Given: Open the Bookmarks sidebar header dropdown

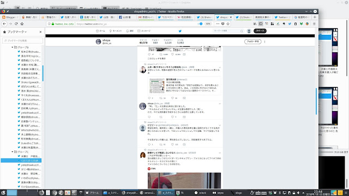Looking at the screenshot, I should point(17,32).
